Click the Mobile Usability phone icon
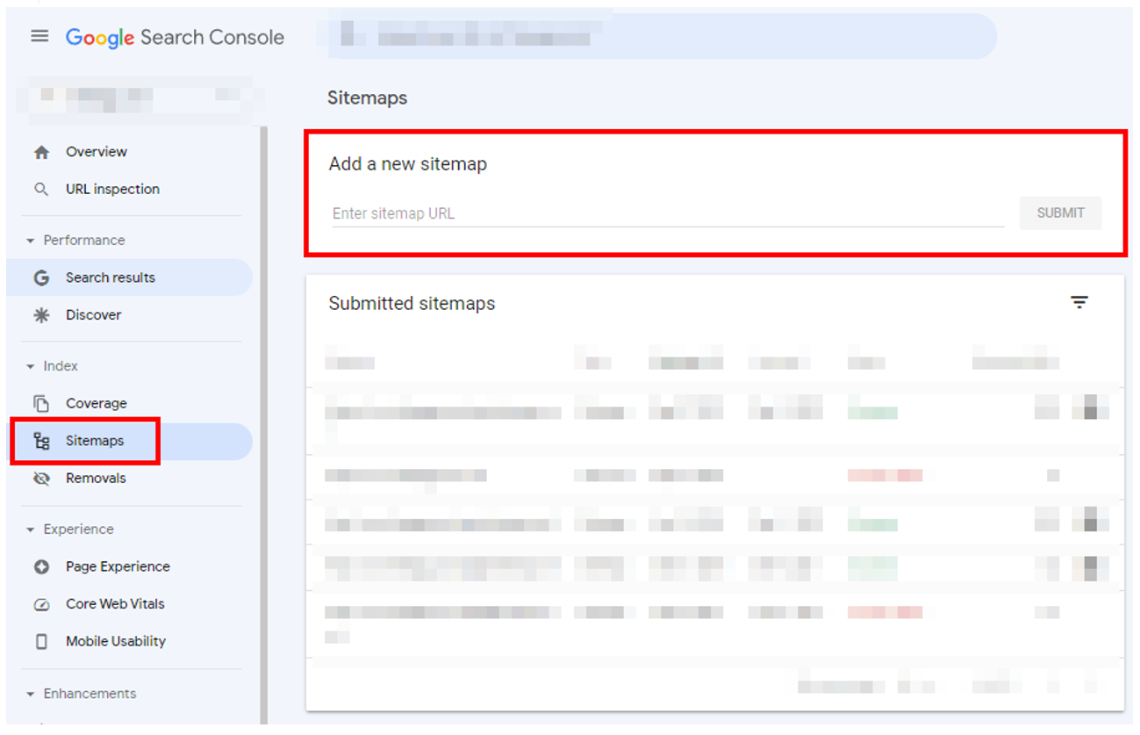Screen dimensions: 1140x735 [x=41, y=642]
